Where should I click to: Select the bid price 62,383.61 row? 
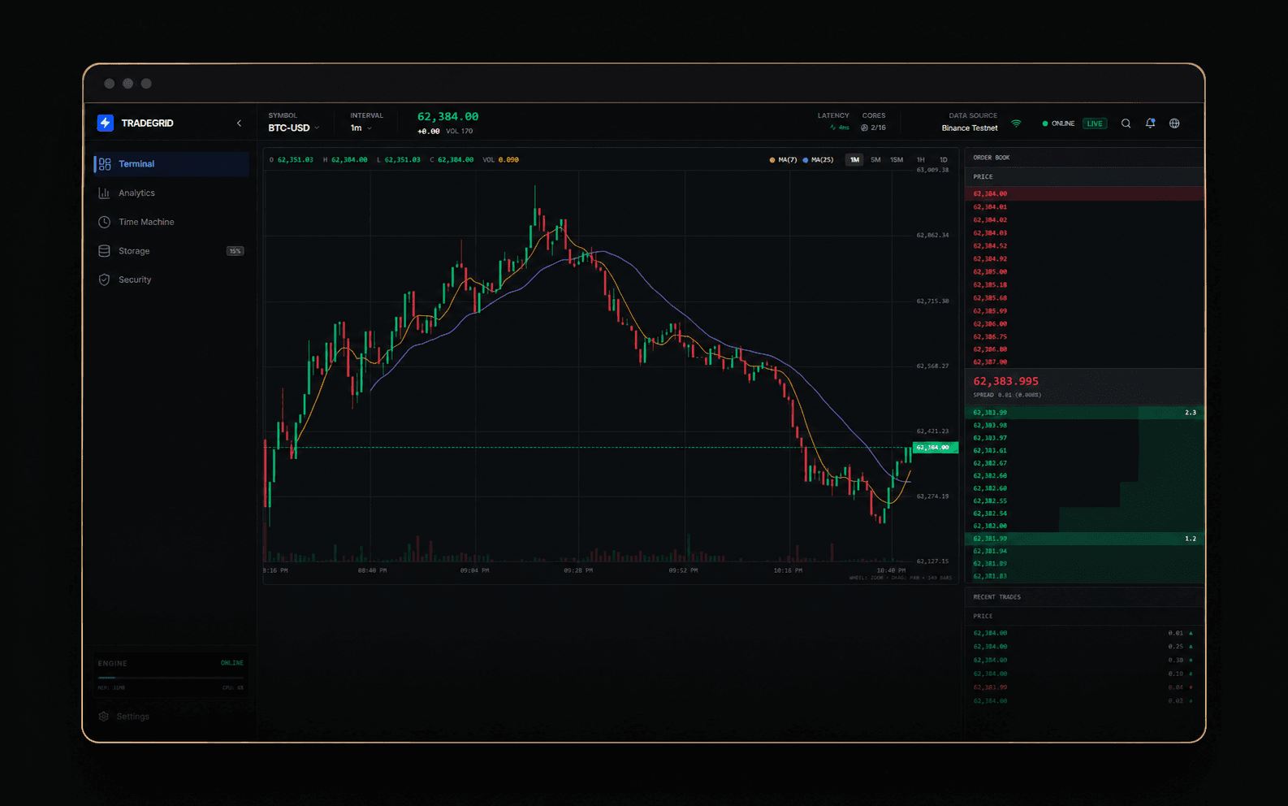[x=1084, y=451]
